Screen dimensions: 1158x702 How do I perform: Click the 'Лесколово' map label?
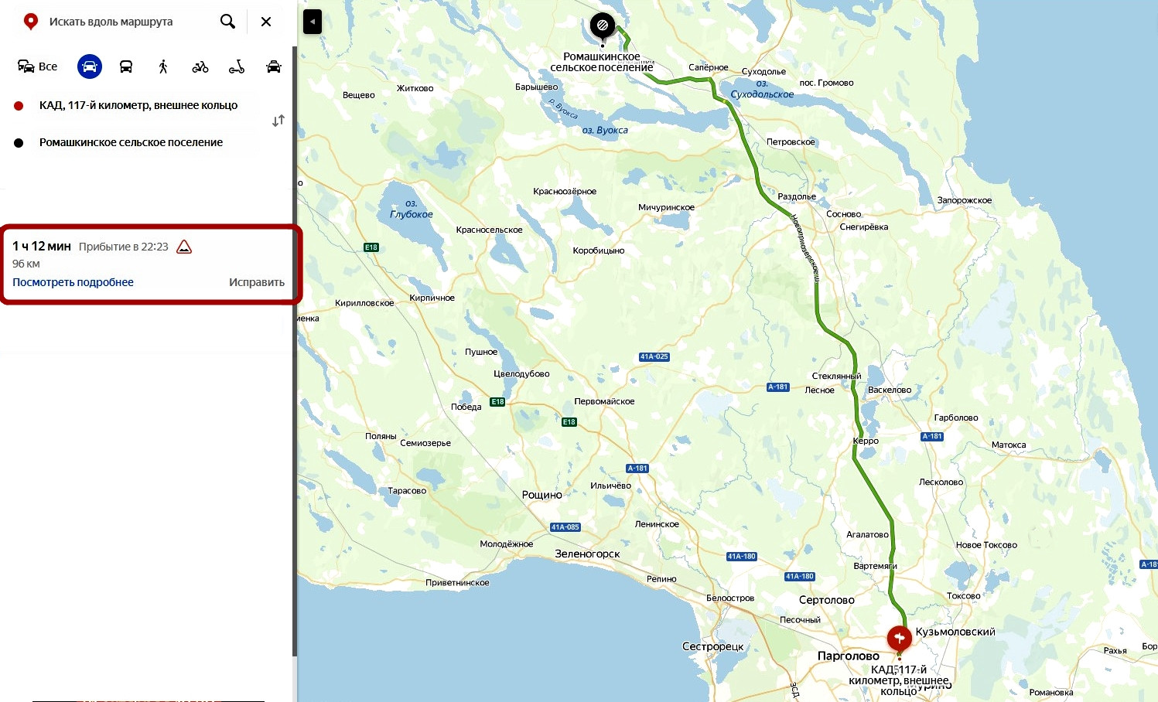coord(941,482)
